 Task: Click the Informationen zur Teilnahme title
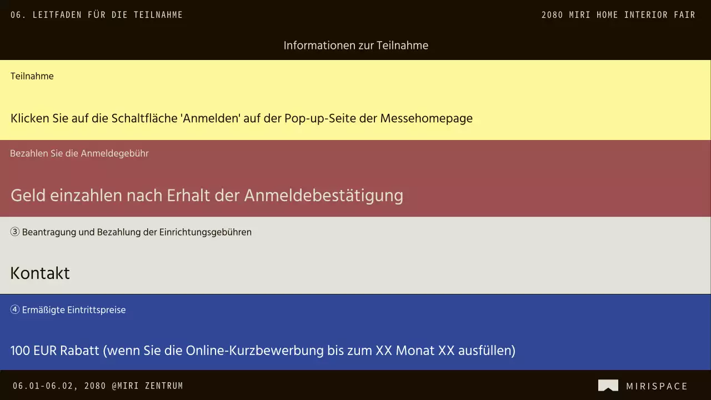coord(355,46)
